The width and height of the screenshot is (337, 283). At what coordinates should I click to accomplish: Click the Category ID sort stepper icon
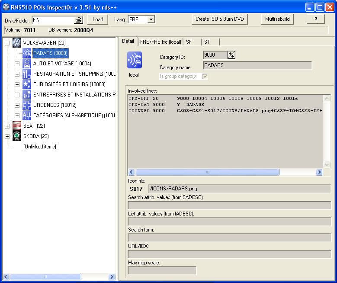tap(231, 55)
